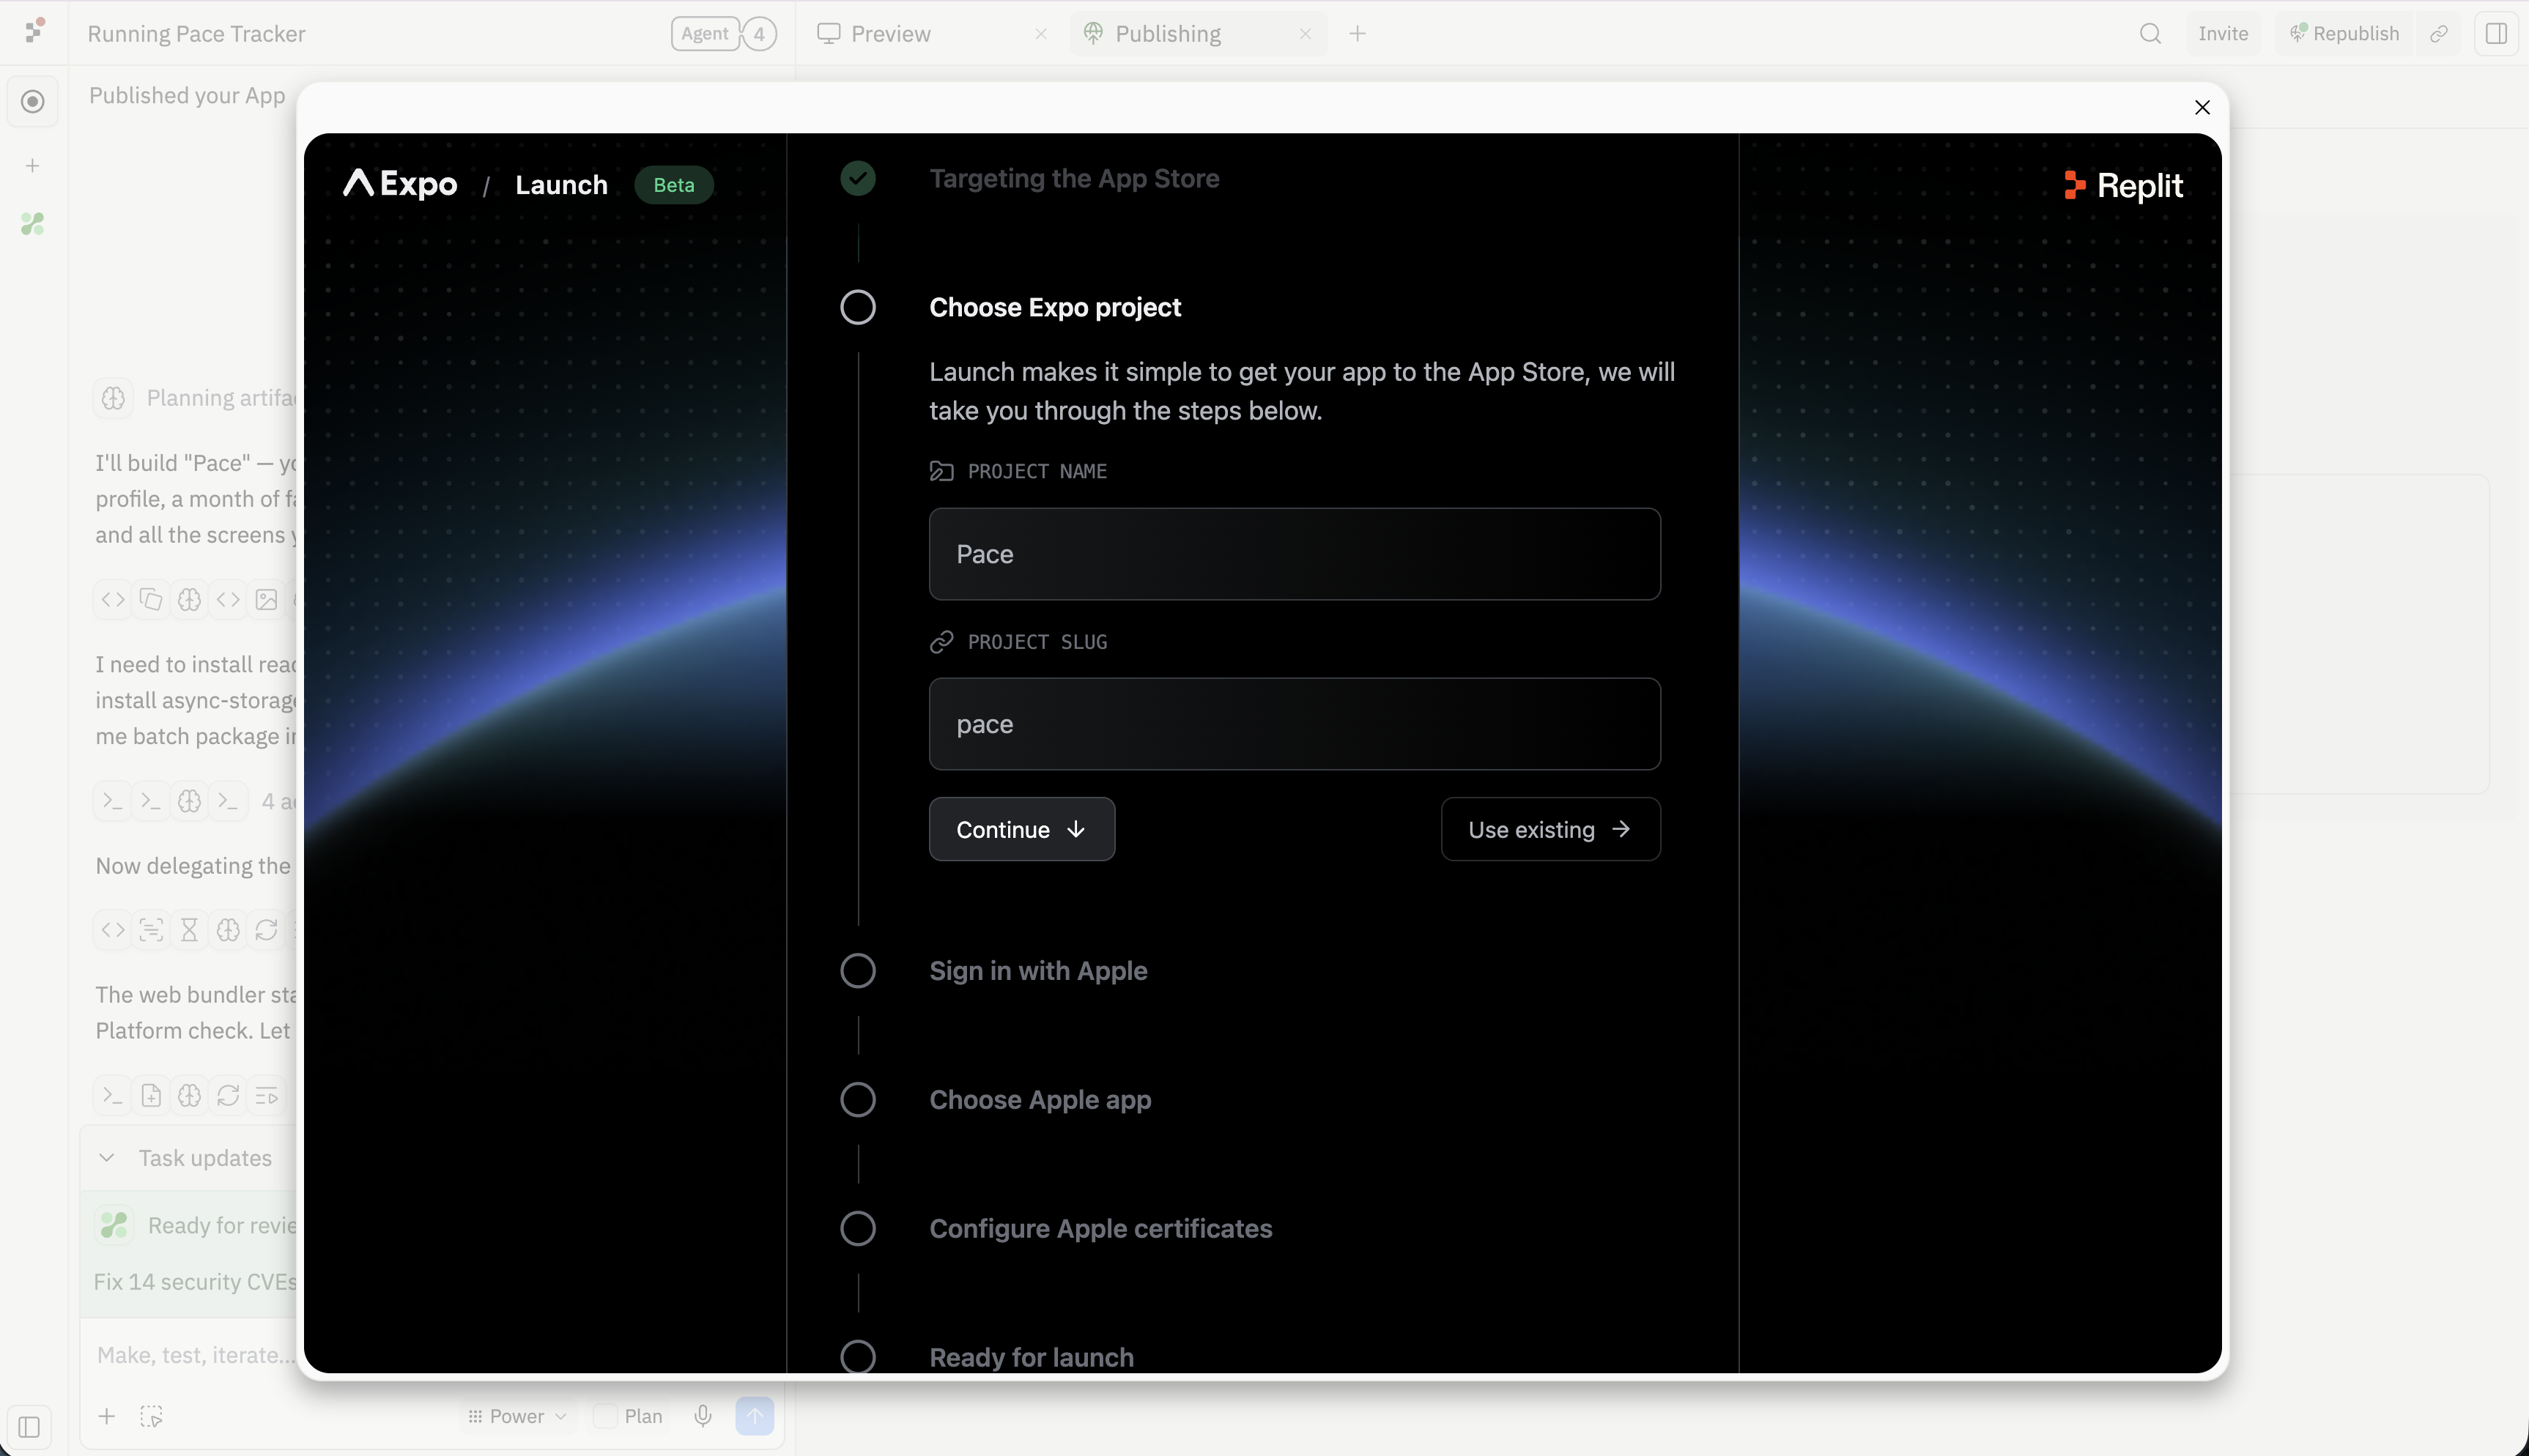
Task: Click the element selector icon below chat input
Action: [x=151, y=1416]
